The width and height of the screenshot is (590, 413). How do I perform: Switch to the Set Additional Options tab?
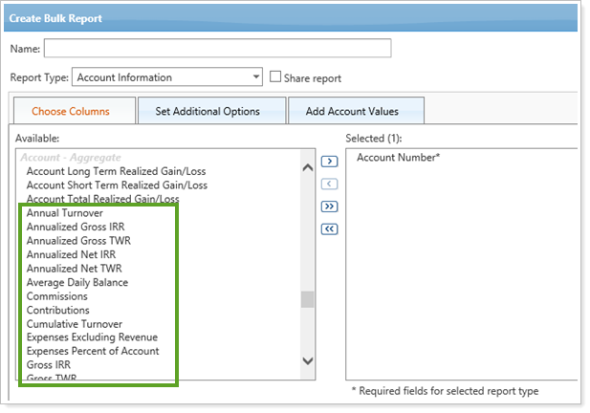tap(208, 111)
